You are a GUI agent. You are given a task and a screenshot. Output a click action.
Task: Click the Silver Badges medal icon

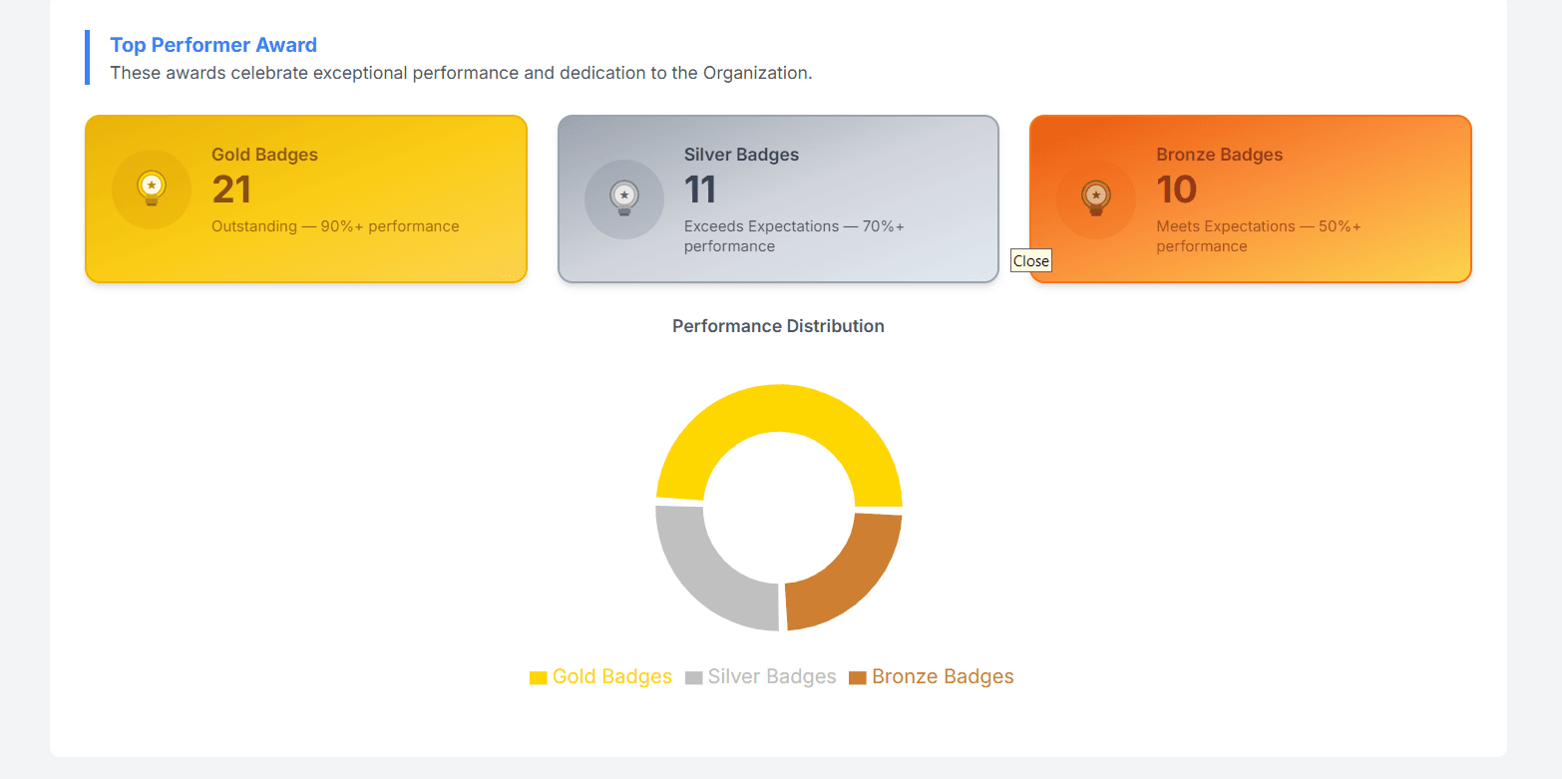coord(623,198)
